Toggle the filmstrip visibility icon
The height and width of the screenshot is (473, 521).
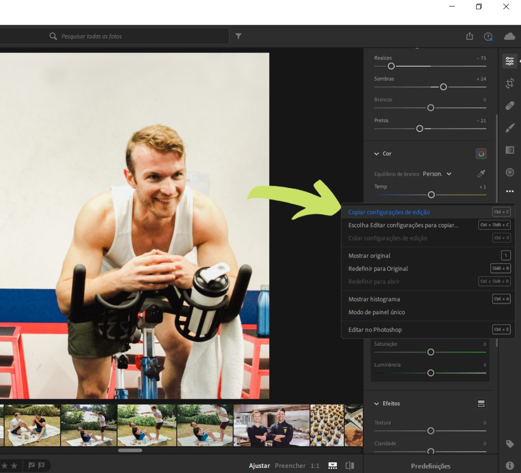tap(333, 465)
